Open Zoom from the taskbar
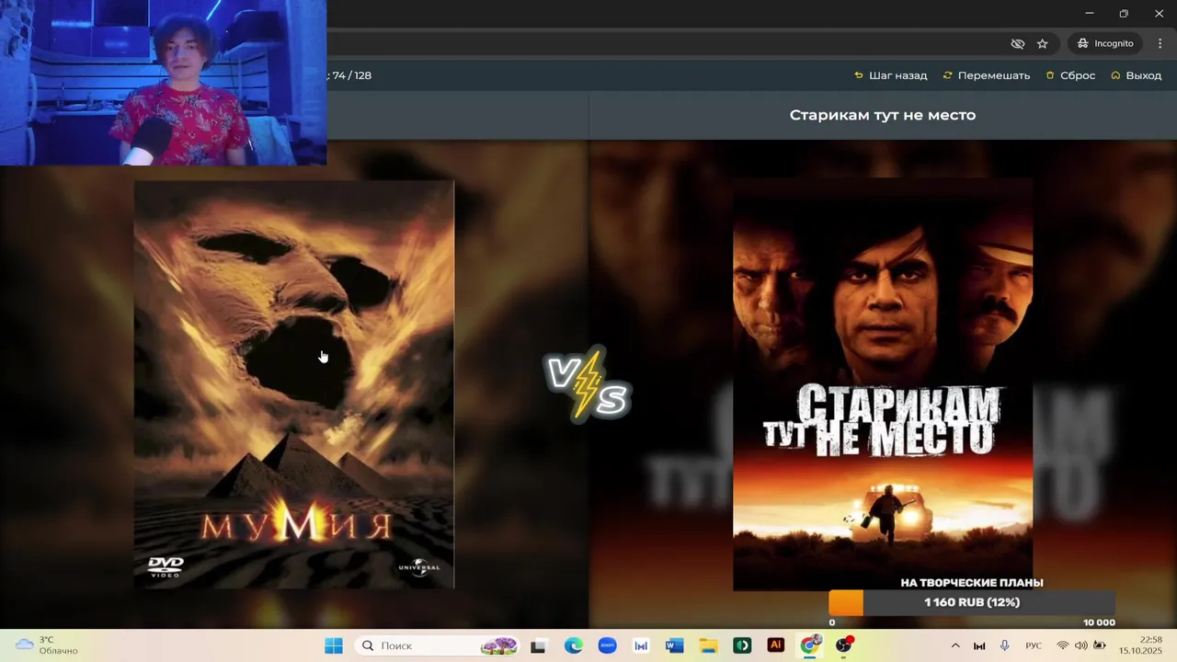Screen dimensions: 1177x662 [x=607, y=645]
